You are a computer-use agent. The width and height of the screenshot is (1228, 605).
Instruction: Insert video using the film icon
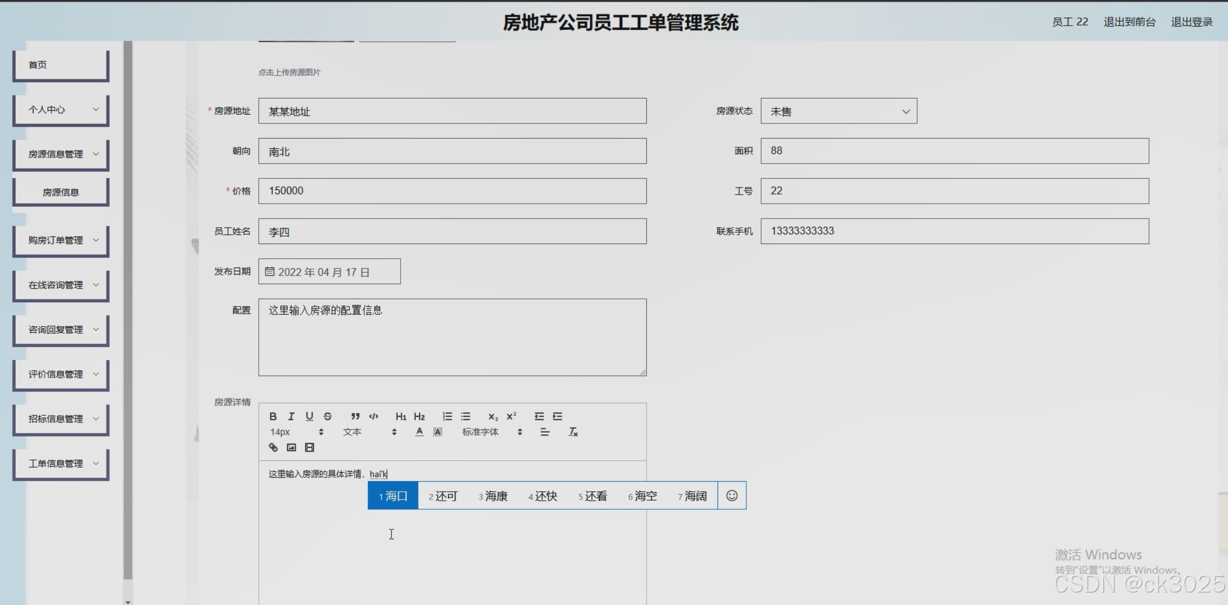click(x=309, y=447)
